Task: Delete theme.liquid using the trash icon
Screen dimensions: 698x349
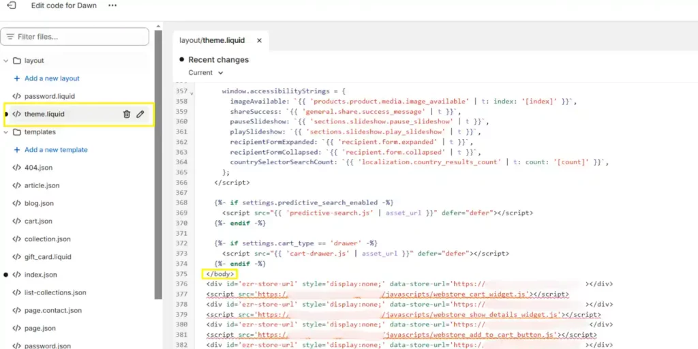Action: tap(127, 115)
